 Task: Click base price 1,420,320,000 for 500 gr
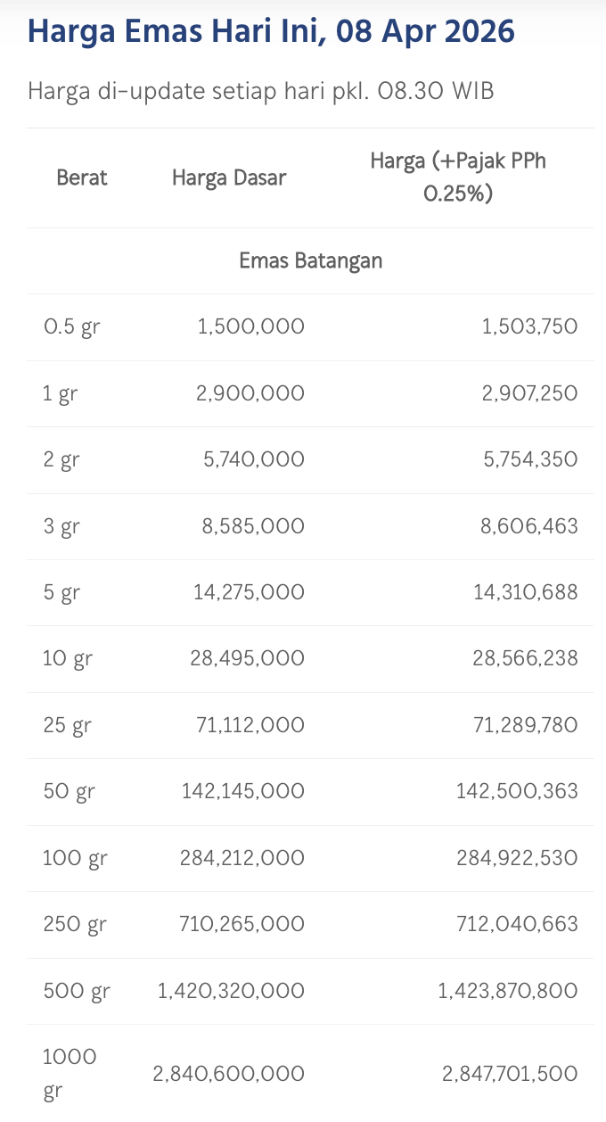click(231, 991)
